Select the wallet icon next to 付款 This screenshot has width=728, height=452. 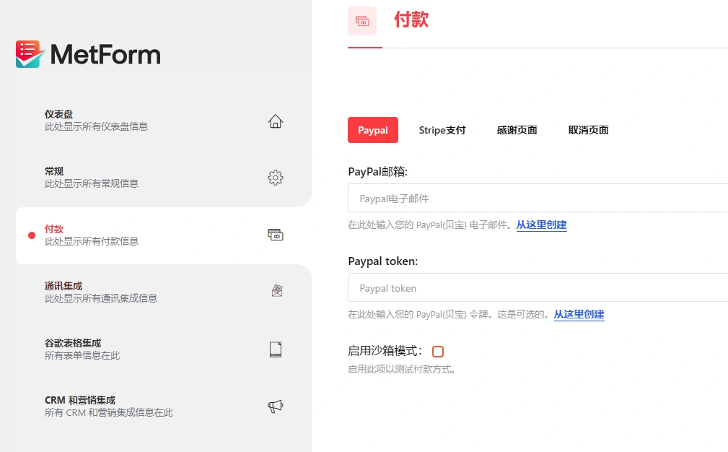(275, 234)
